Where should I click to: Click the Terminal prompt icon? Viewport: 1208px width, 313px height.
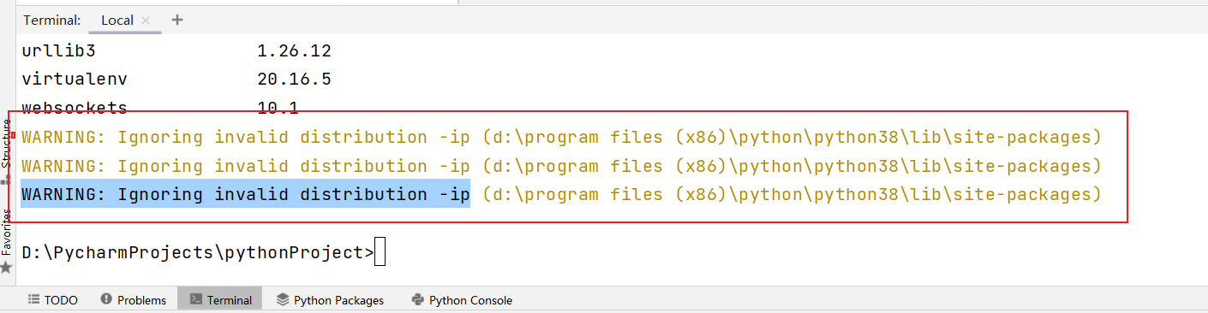point(195,299)
